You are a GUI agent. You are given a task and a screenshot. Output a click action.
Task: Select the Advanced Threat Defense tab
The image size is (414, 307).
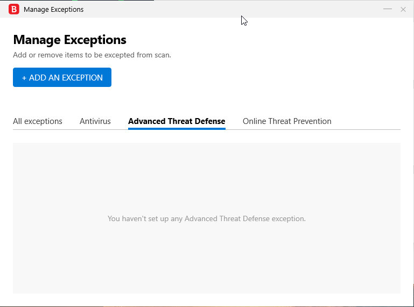177,121
